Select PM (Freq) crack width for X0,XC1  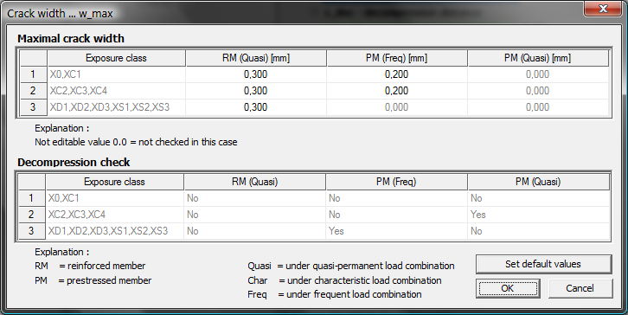(397, 74)
